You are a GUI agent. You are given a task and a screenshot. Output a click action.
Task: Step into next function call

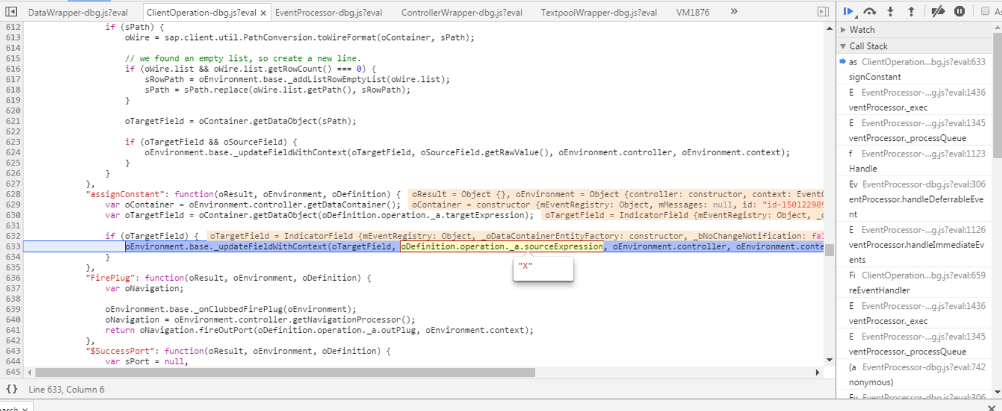pyautogui.click(x=890, y=11)
